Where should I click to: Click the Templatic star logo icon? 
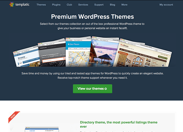12,5
